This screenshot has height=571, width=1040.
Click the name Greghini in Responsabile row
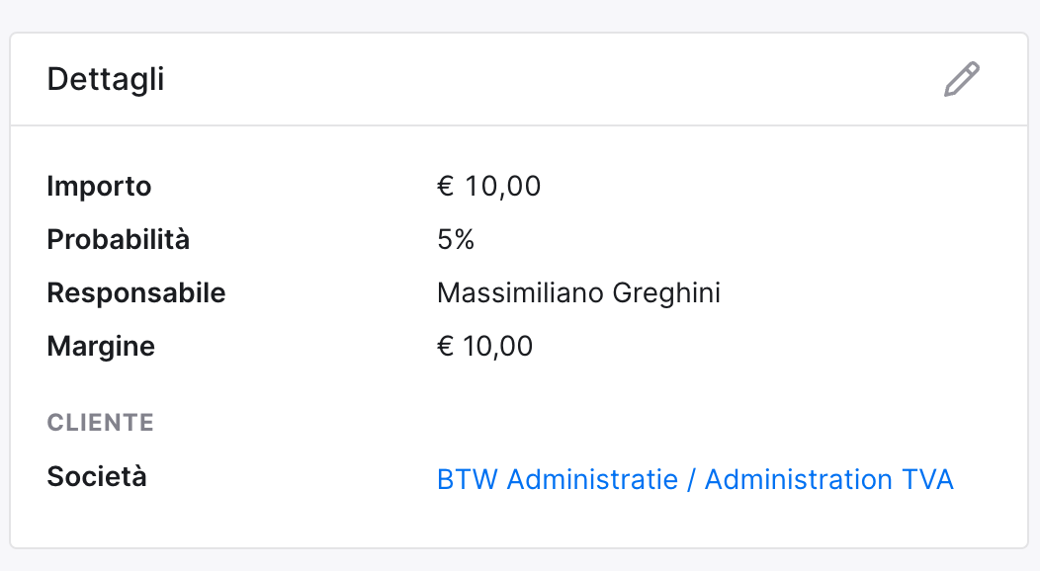[666, 292]
